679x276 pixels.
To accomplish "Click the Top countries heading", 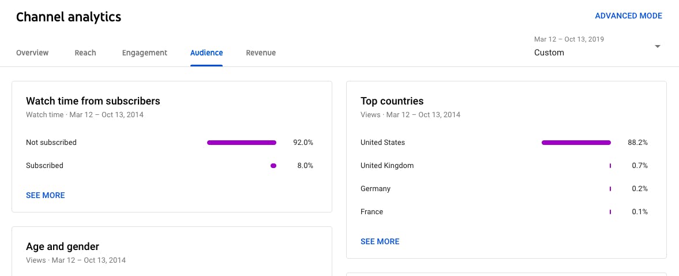I will pos(392,102).
